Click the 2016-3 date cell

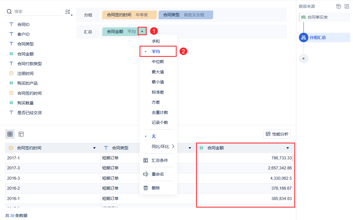(53, 178)
